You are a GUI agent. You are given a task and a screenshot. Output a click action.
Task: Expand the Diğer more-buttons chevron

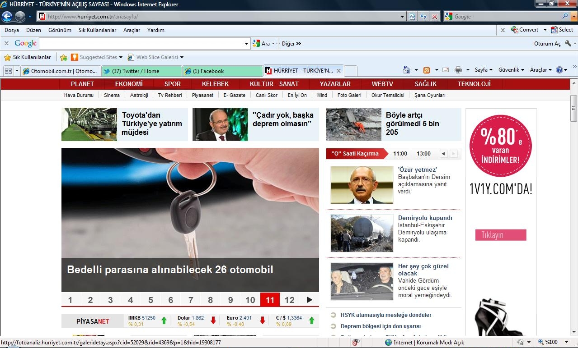298,44
